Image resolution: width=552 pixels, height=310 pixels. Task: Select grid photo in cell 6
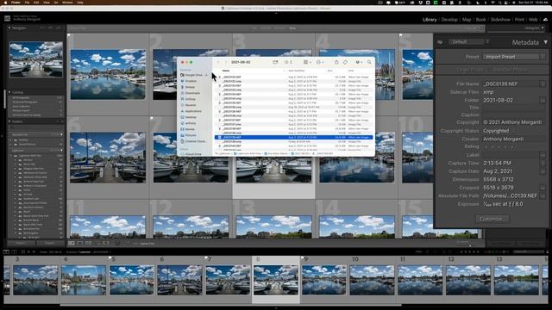pos(108,158)
